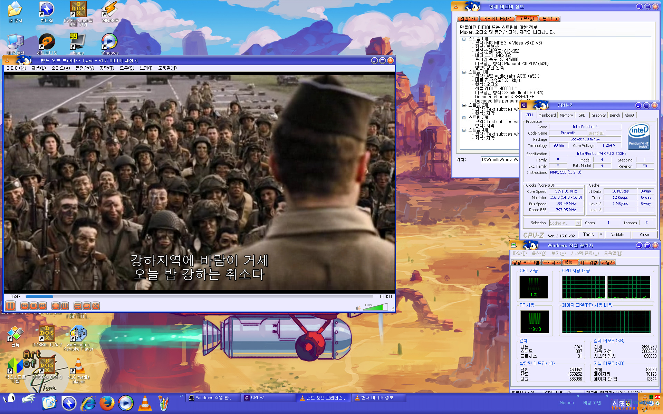Switch to 통계(T) tab in media info

(x=549, y=19)
